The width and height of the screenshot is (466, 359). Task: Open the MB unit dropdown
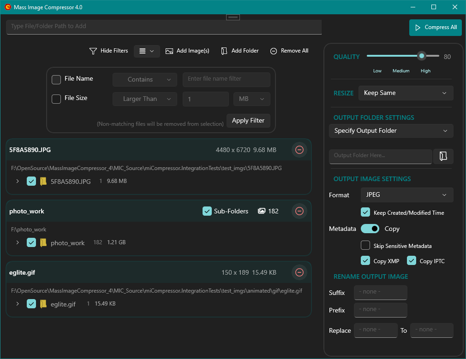(252, 99)
